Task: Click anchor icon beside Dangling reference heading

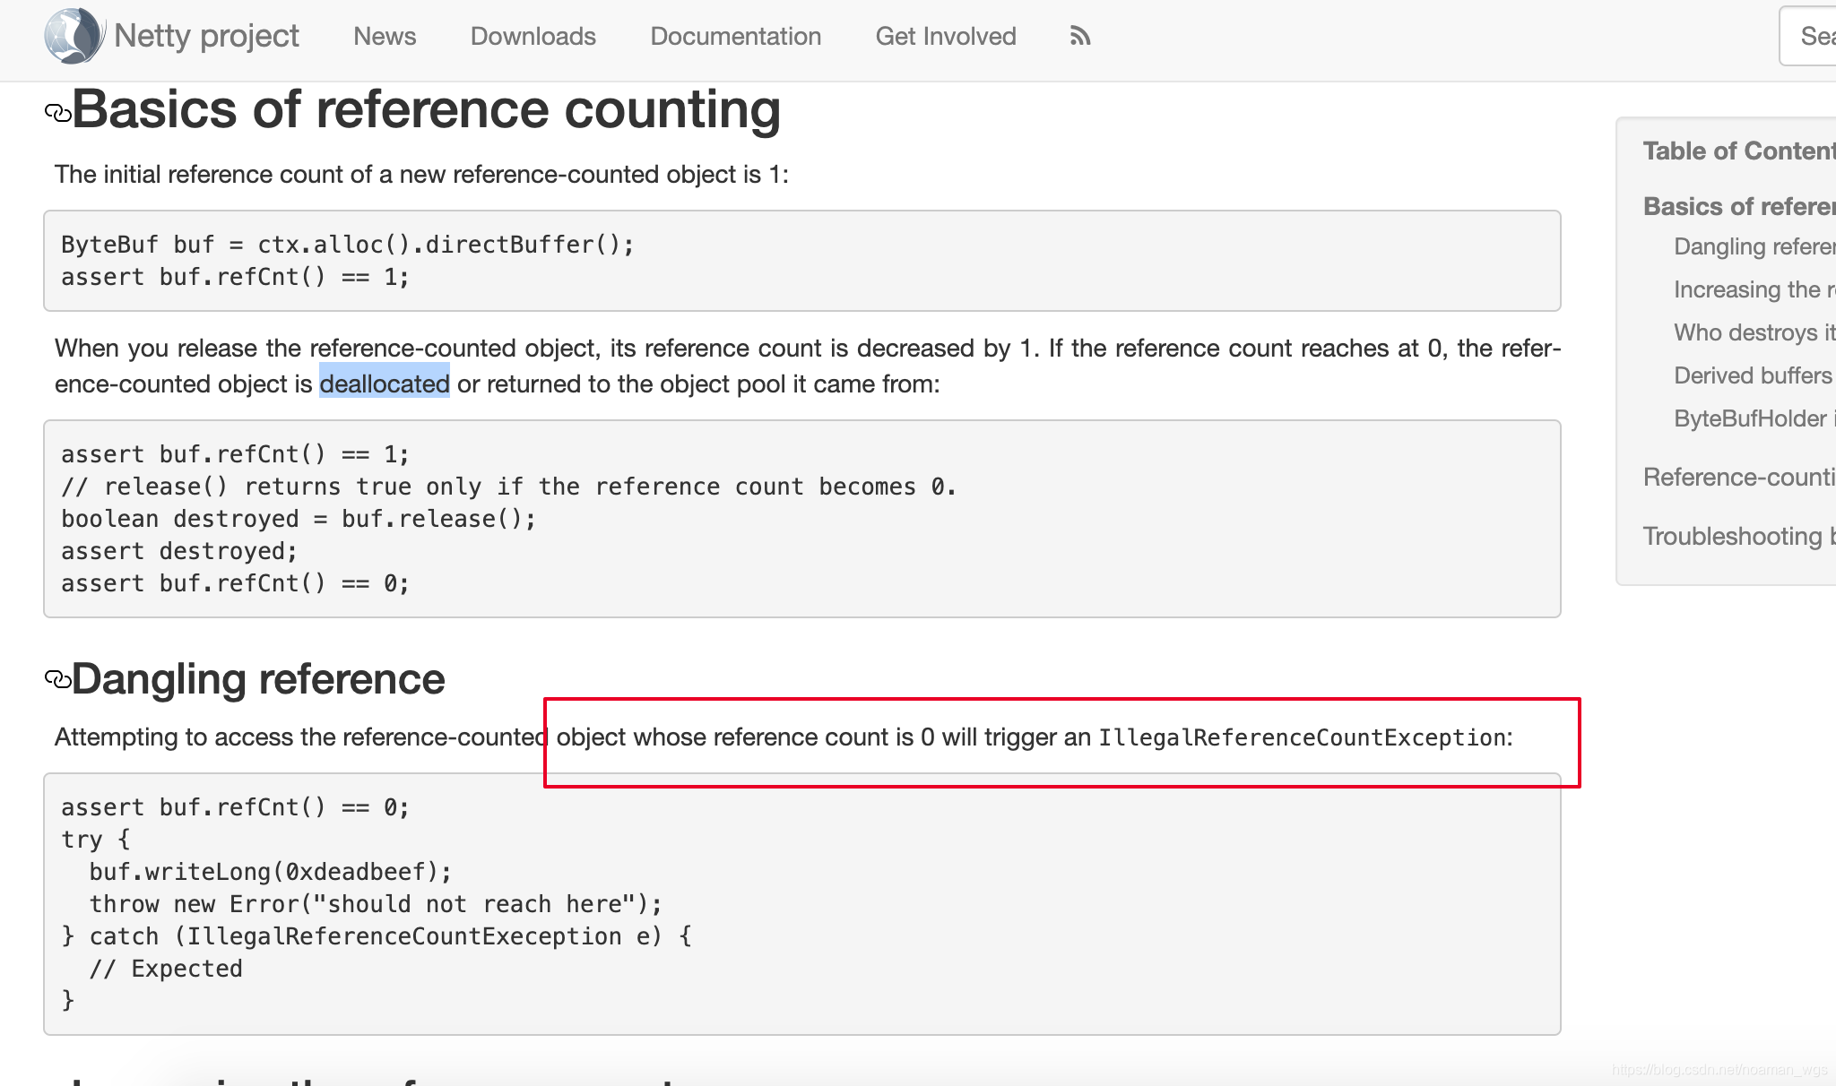Action: [57, 680]
